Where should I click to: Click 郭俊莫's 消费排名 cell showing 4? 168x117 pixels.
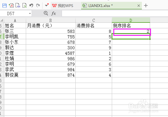point(94,75)
